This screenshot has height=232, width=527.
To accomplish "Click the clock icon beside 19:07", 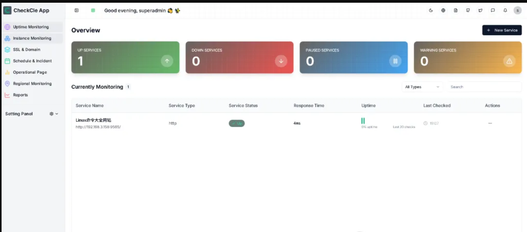I will tap(425, 123).
